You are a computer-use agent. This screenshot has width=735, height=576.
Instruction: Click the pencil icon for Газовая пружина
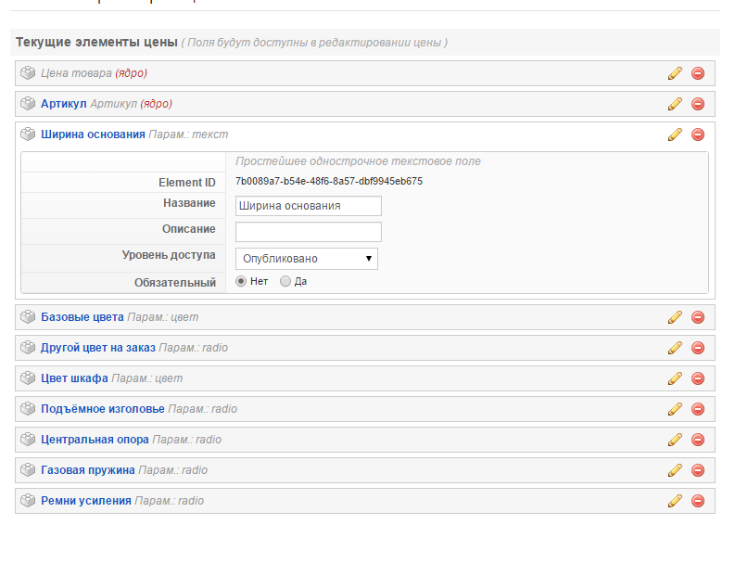pos(675,470)
